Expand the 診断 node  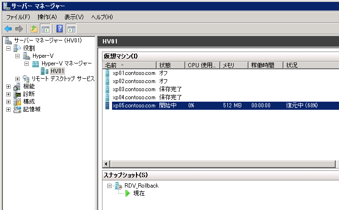pyautogui.click(x=8, y=94)
